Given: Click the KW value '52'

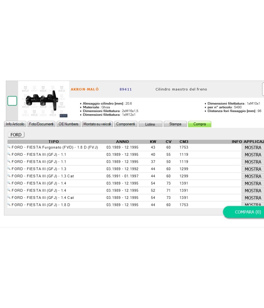Looking at the screenshot, I should tap(153, 190).
